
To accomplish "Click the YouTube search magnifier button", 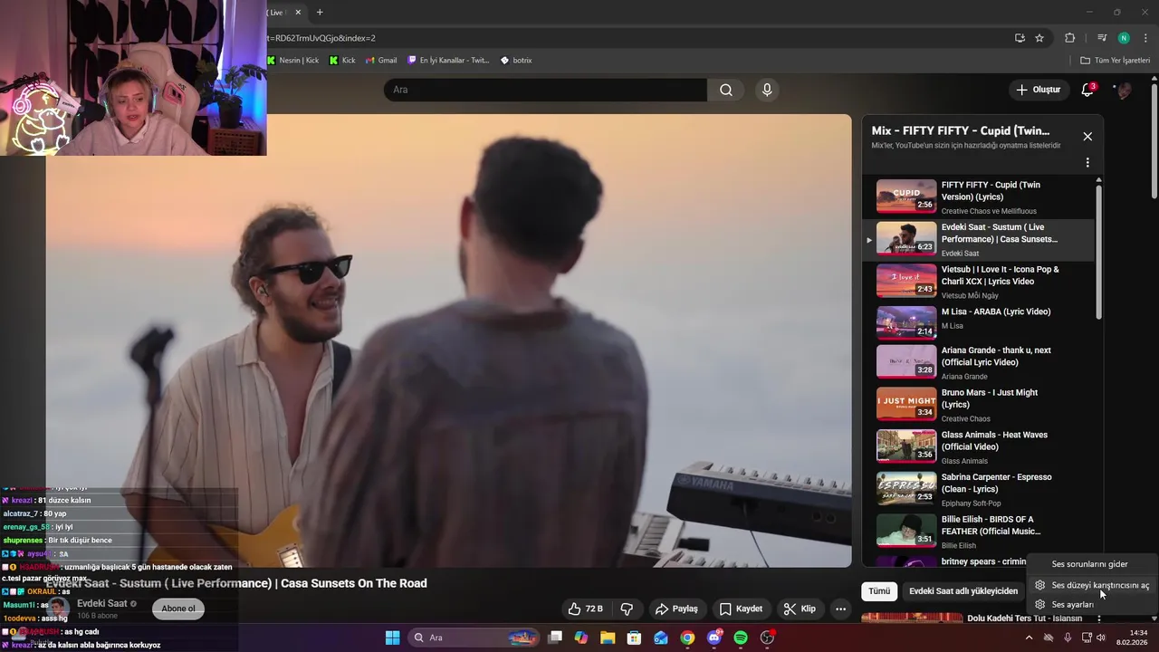I will coord(726,90).
